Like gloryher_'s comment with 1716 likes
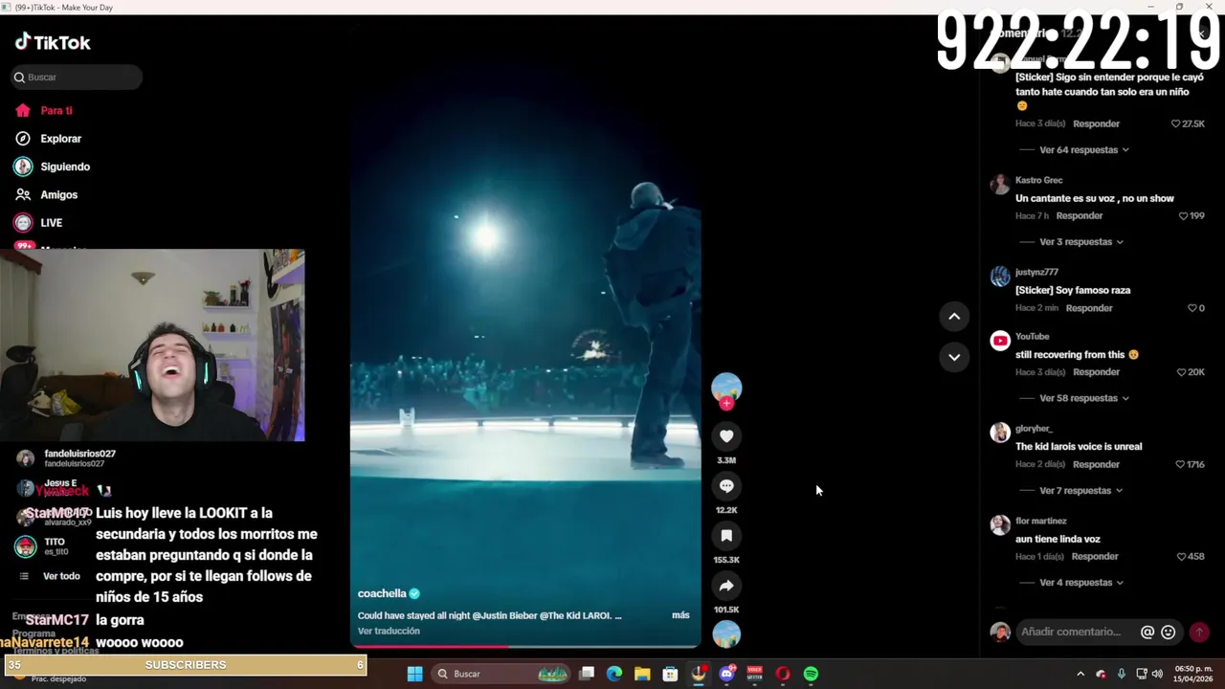Image resolution: width=1225 pixels, height=689 pixels. tap(1180, 464)
